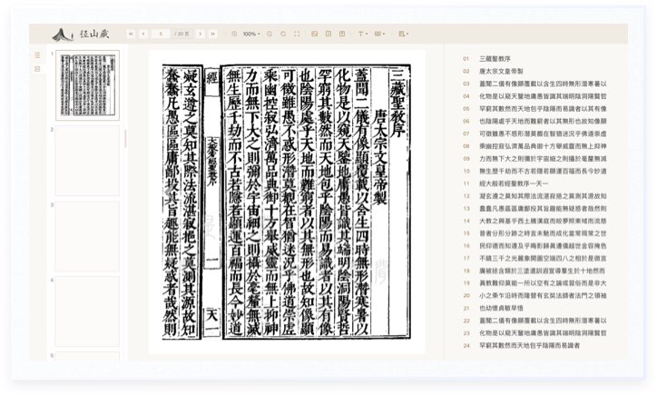Click the zoom in magnifier icon
The image size is (657, 396).
(x=270, y=34)
